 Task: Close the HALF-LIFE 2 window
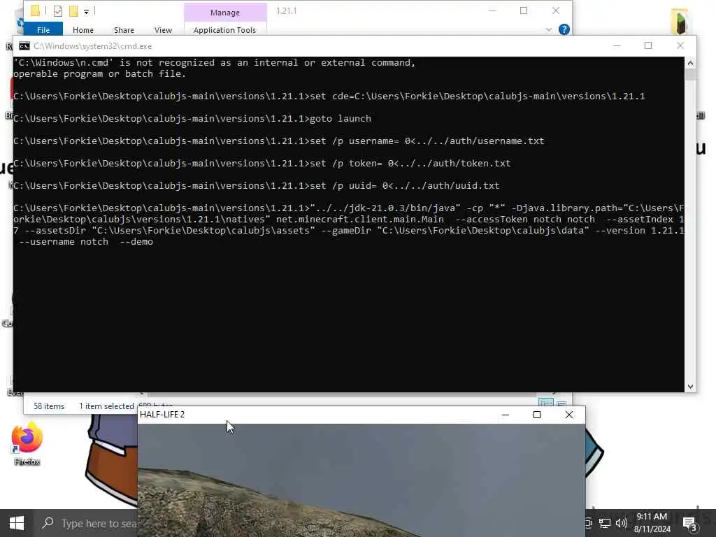[569, 415]
